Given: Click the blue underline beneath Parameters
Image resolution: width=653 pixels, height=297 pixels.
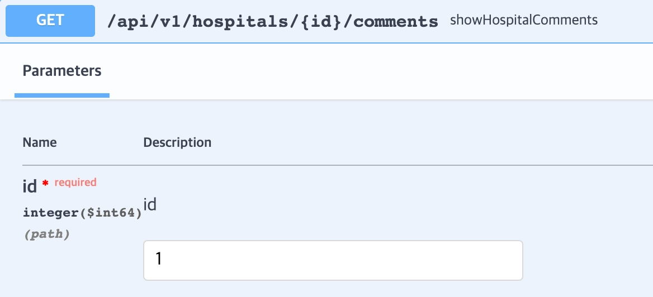Looking at the screenshot, I should point(61,95).
